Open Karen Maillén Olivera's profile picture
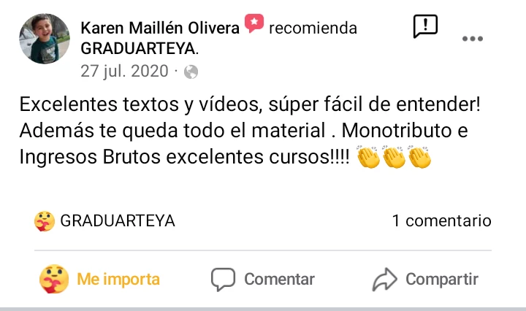526x311 pixels. pos(45,39)
